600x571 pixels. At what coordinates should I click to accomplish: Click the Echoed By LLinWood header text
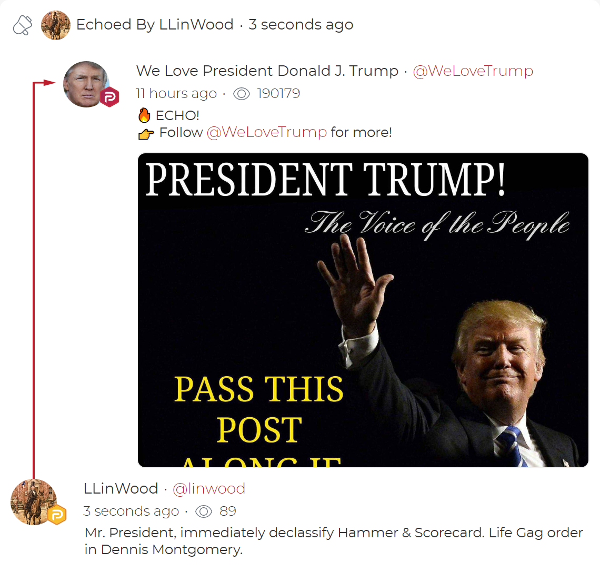click(155, 25)
